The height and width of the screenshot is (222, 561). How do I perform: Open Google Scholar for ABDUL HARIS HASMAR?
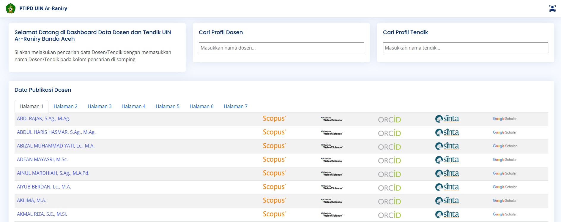(x=505, y=132)
